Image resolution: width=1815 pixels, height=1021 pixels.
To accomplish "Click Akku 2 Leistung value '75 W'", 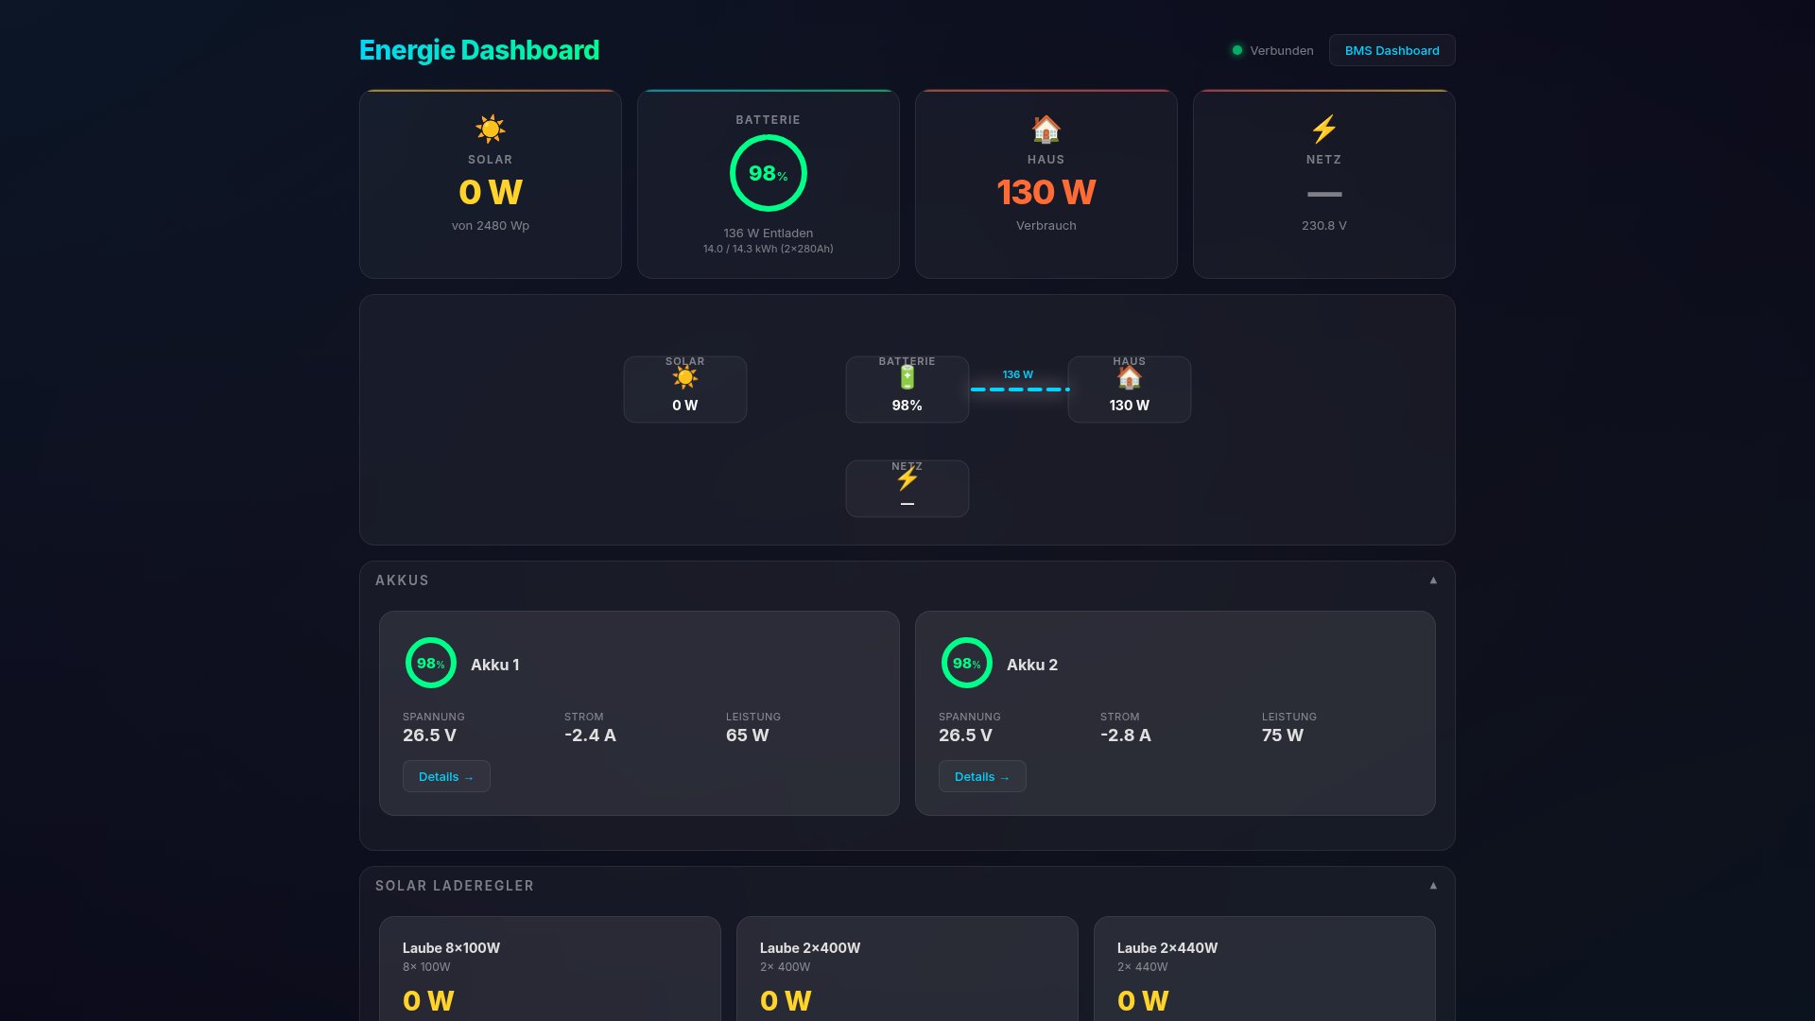I will click(x=1282, y=735).
